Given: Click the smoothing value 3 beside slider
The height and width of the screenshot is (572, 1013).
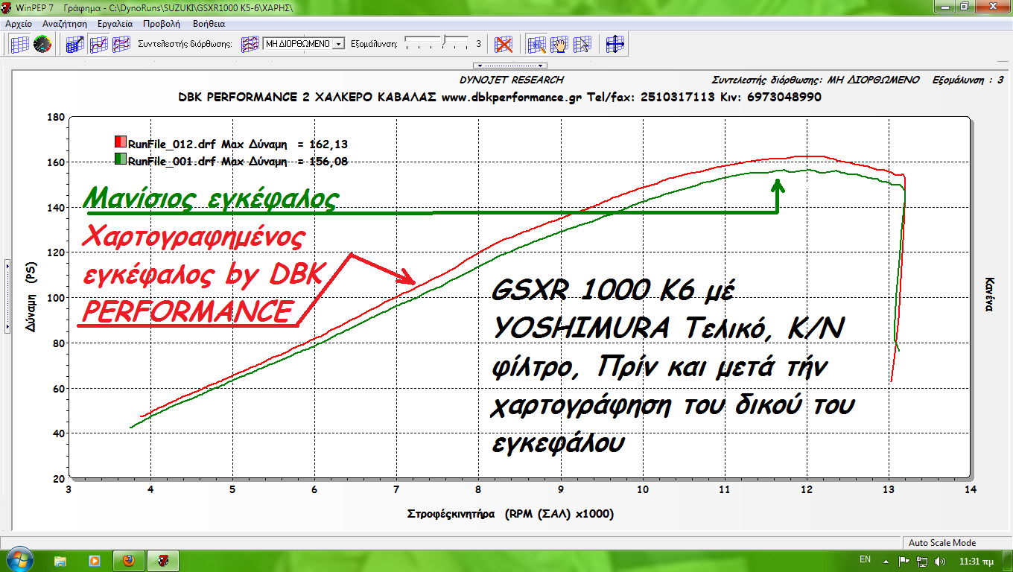Looking at the screenshot, I should click(478, 43).
